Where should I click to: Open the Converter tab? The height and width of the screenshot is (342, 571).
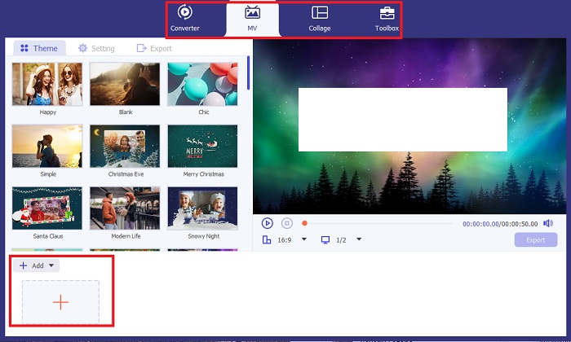coord(185,19)
